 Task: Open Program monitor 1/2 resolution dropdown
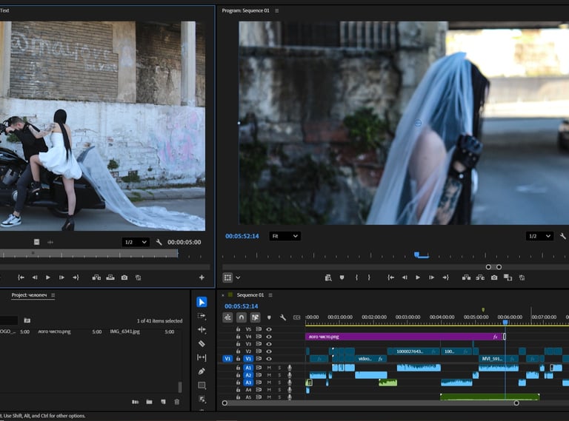539,236
